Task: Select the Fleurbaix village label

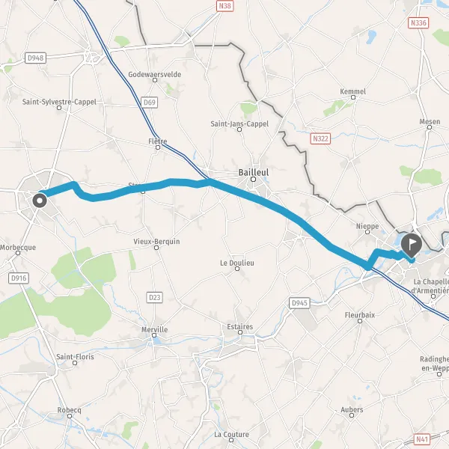Action: coord(360,315)
